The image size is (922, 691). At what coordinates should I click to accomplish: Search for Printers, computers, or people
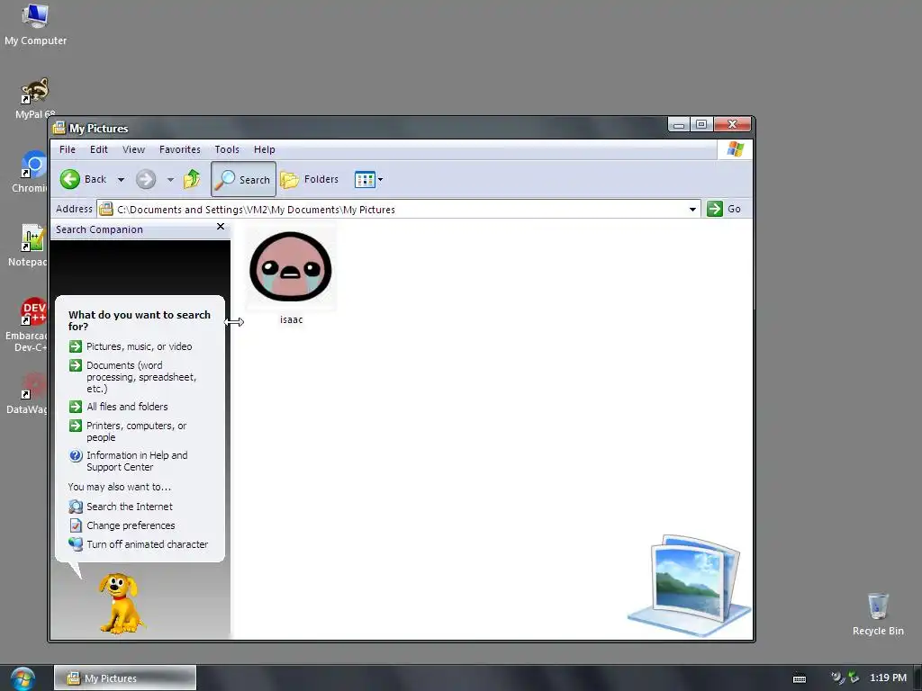coord(137,431)
